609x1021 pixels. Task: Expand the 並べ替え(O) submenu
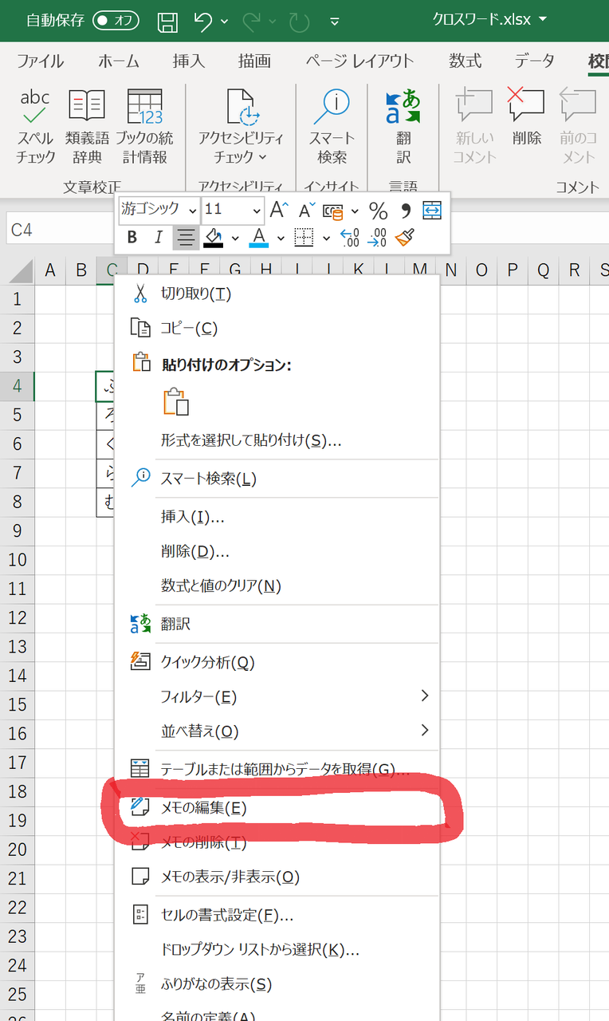point(277,731)
